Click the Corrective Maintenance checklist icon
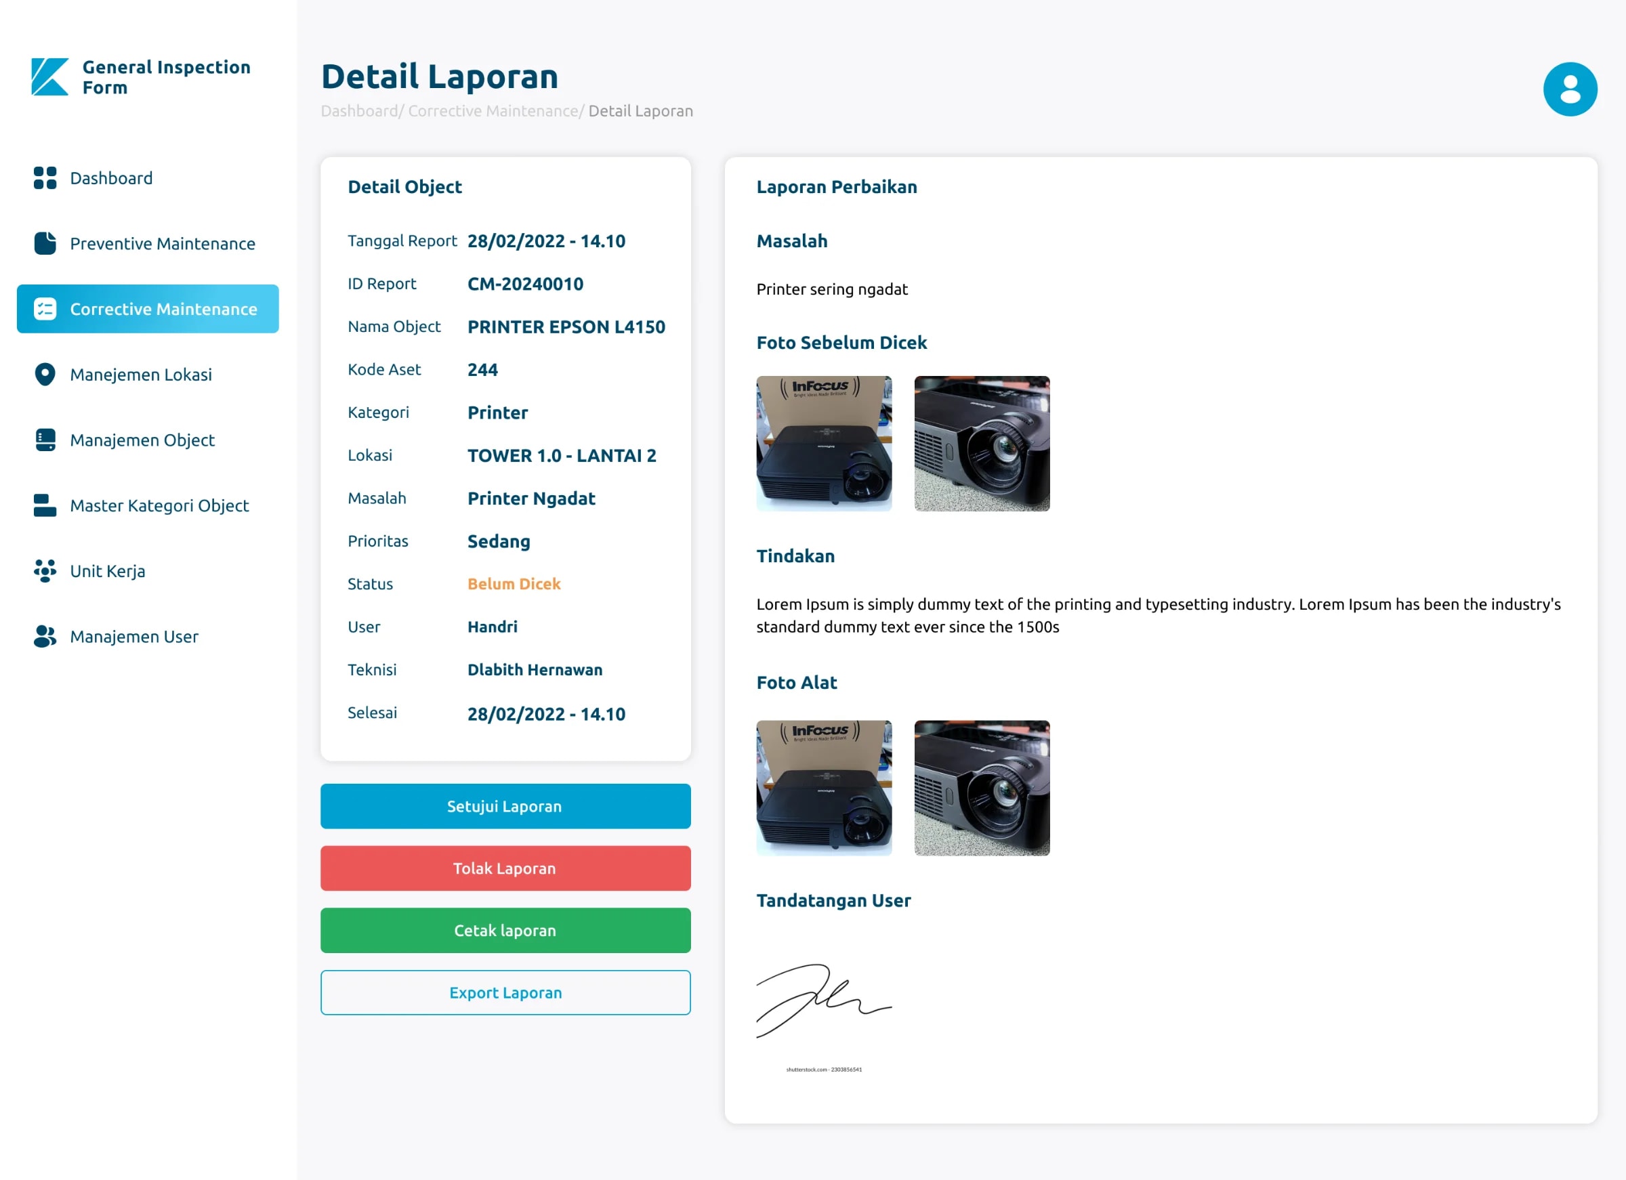 tap(45, 309)
